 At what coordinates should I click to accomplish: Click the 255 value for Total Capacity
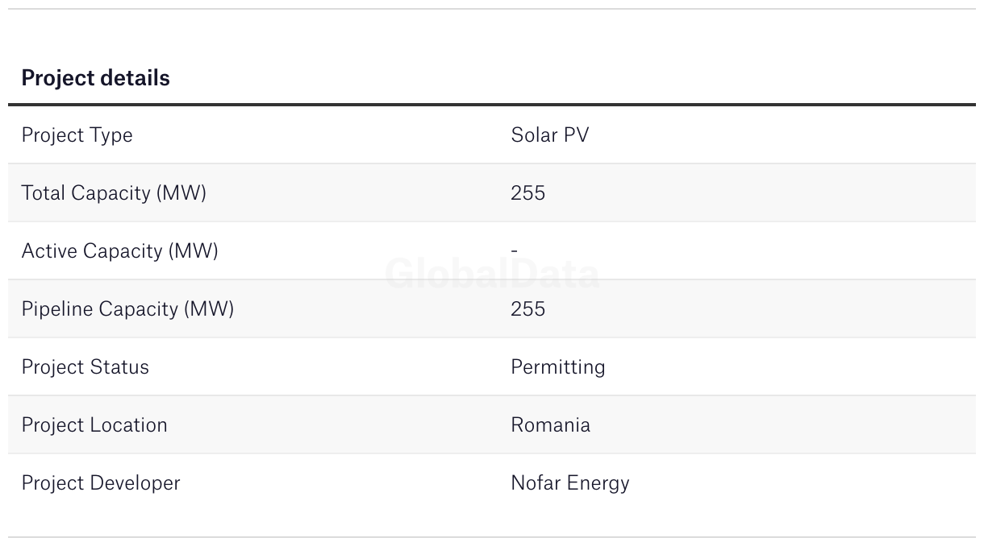527,193
